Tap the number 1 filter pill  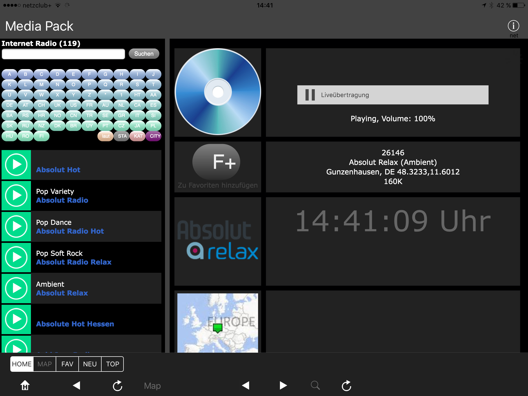click(x=121, y=95)
